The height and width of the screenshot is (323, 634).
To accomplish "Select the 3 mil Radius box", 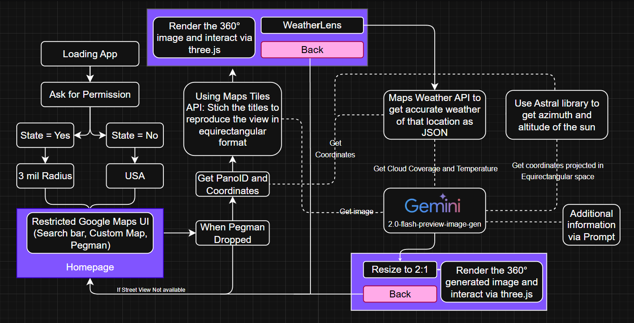I will click(45, 176).
